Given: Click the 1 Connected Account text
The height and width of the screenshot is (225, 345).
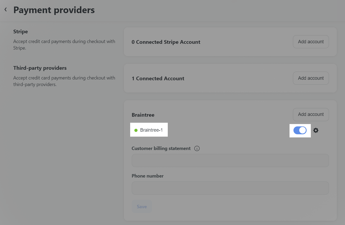Looking at the screenshot, I should pyautogui.click(x=158, y=78).
